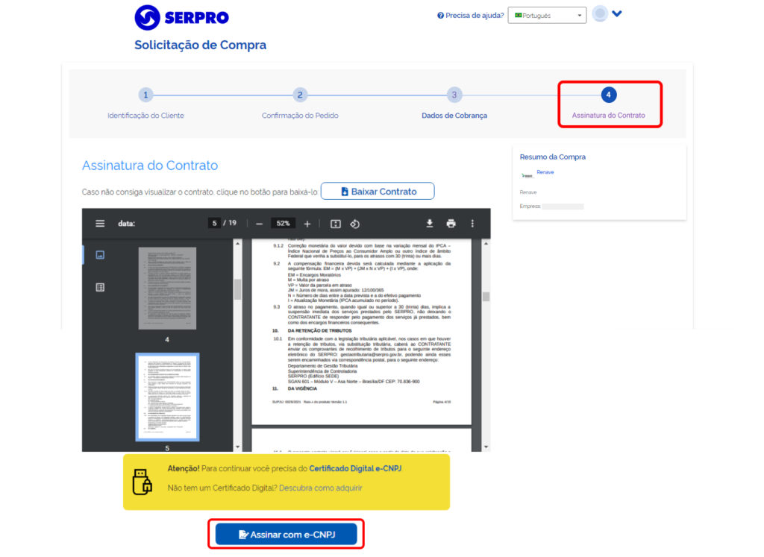This screenshot has height=557, width=764.
Task: Select page 5 thumbnail
Action: point(167,397)
